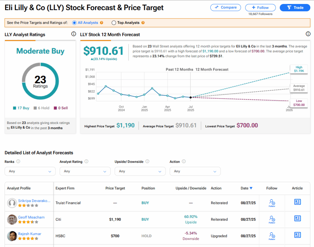Viewport: 314px width, 247px height.
Task: Select the Top Analysts radio button
Action: (x=114, y=23)
